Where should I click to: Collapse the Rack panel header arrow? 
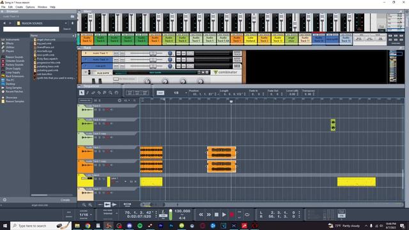click(79, 48)
